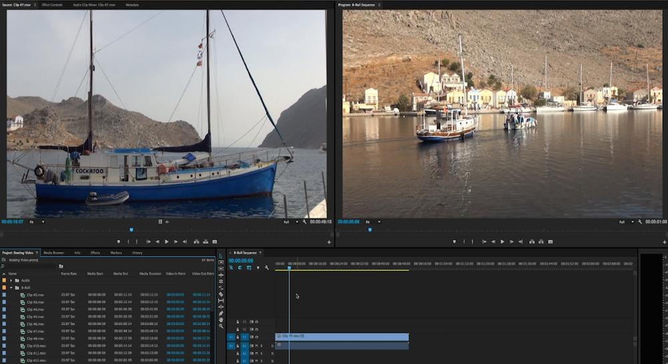This screenshot has height=364, width=668.
Task: Open timeline display settings wrench icon
Action: (267, 267)
